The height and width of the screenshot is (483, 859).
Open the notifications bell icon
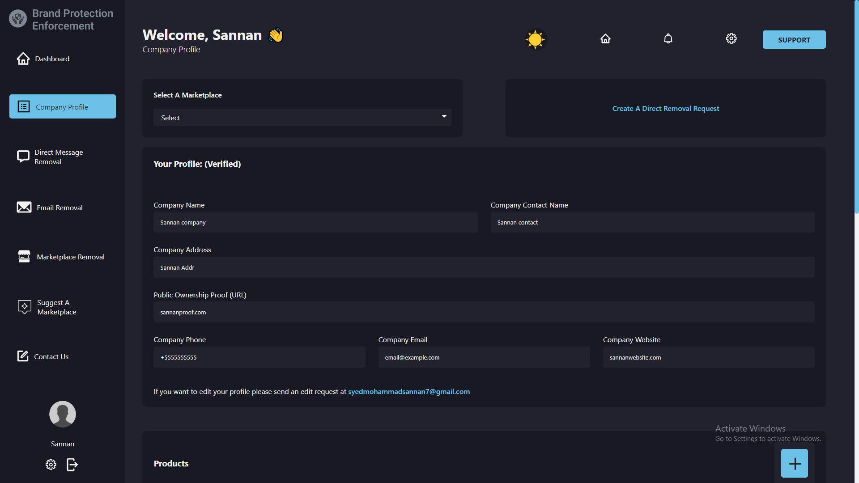(668, 38)
